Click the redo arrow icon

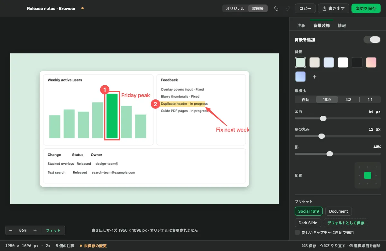tap(288, 8)
